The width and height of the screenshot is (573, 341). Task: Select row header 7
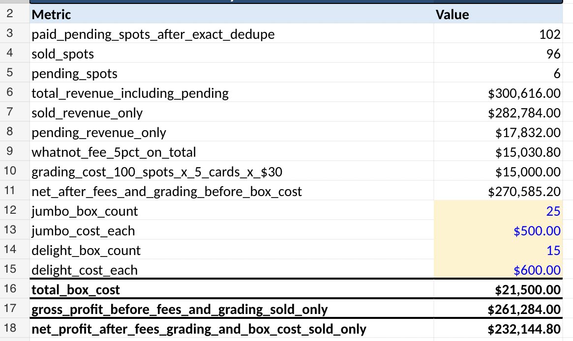pos(15,112)
